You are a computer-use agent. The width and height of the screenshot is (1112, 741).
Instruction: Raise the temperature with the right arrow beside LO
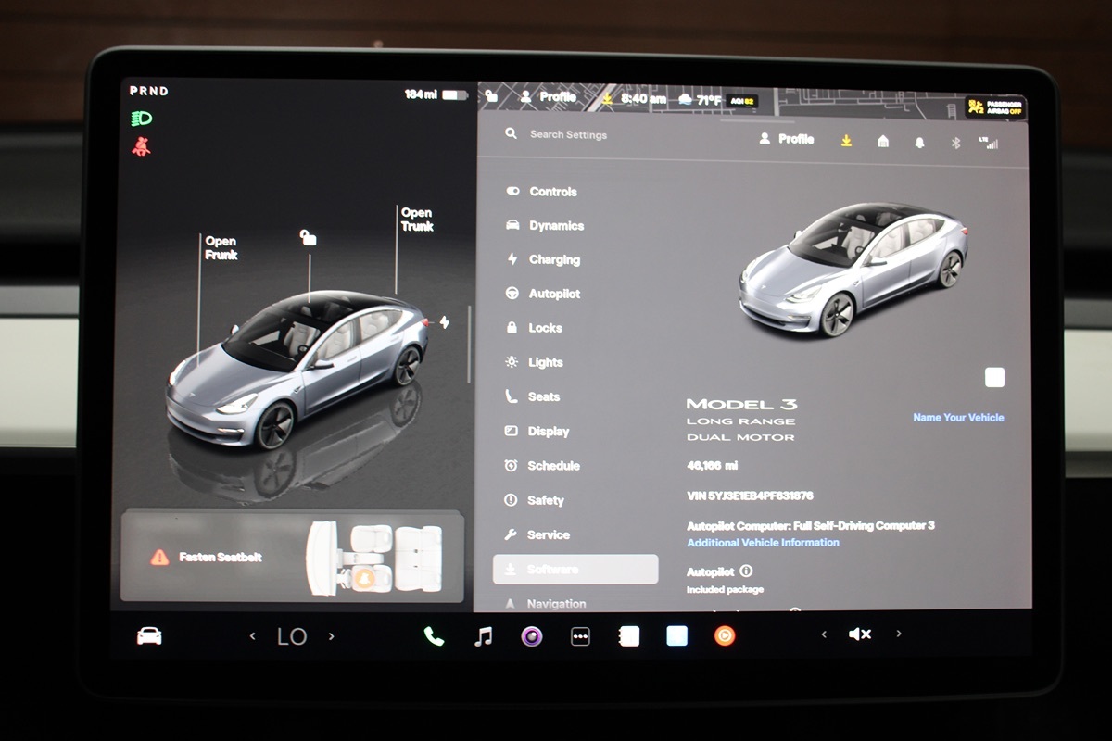tap(332, 636)
